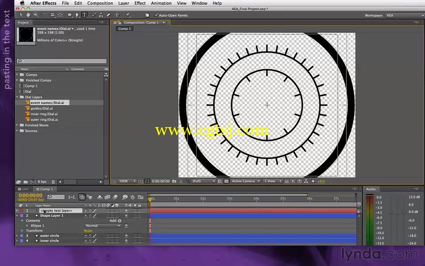Open the Animation menu

pyautogui.click(x=161, y=3)
